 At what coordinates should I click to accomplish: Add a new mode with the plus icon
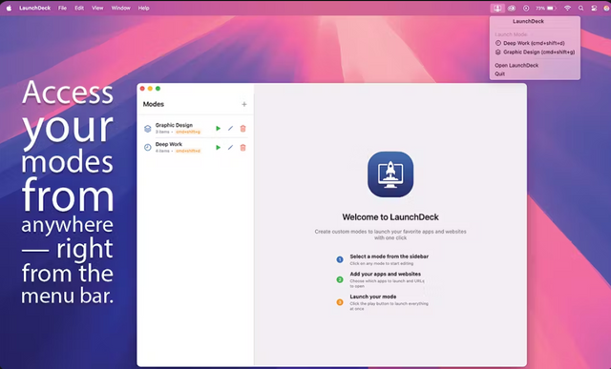(x=244, y=104)
